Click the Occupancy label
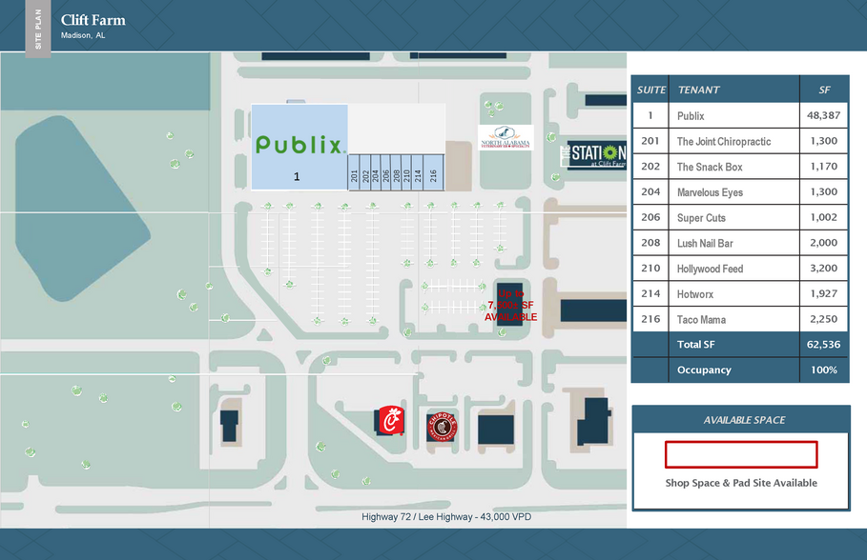 click(x=704, y=370)
